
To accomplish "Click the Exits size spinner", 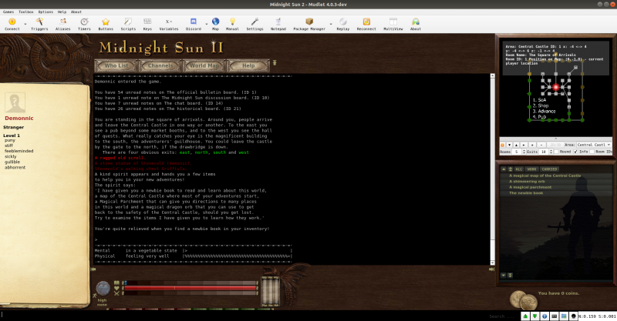I will tap(545, 152).
